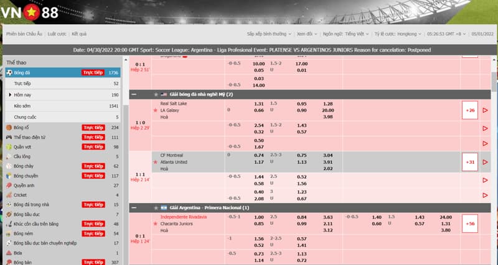Image resolution: width=498 pixels, height=265 pixels.
Task: Select the Bóng đá soccer ball icon
Action: [9, 73]
